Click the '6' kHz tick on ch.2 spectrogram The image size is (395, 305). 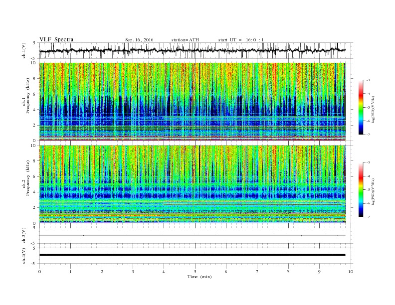[x=34, y=176]
